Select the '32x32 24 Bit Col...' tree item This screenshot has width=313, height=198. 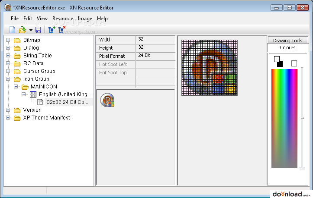pos(68,102)
